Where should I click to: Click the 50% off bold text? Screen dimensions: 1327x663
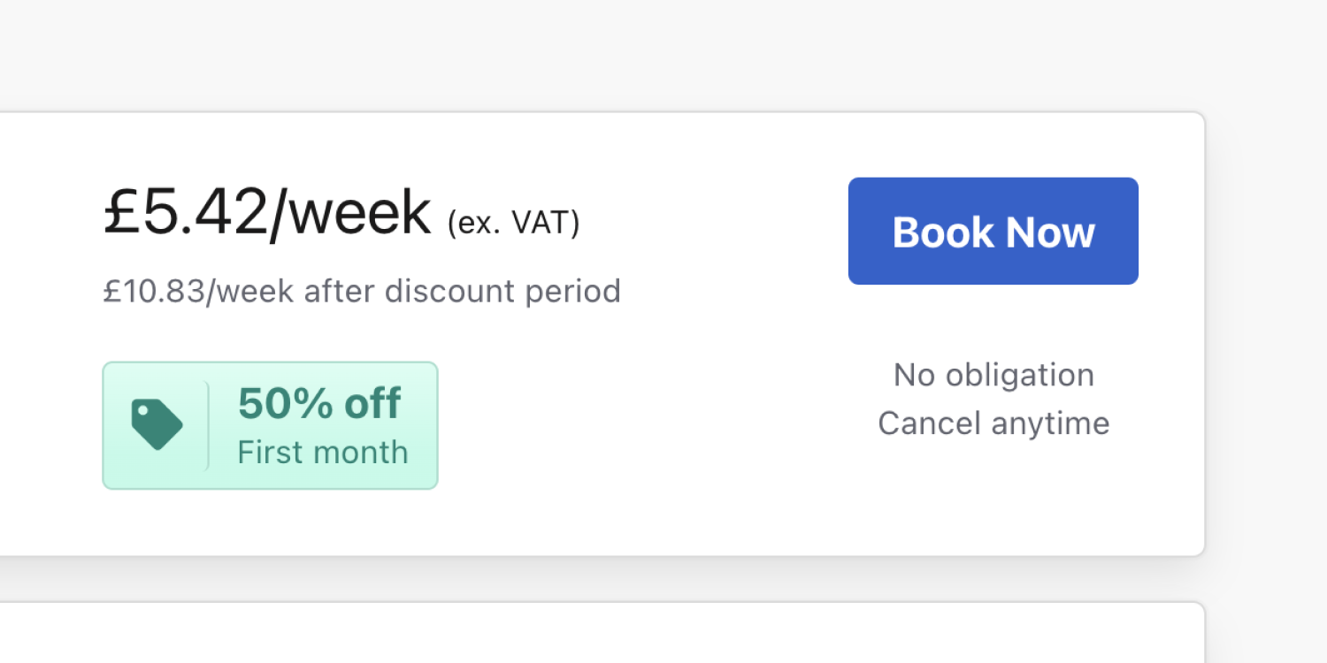point(318,403)
